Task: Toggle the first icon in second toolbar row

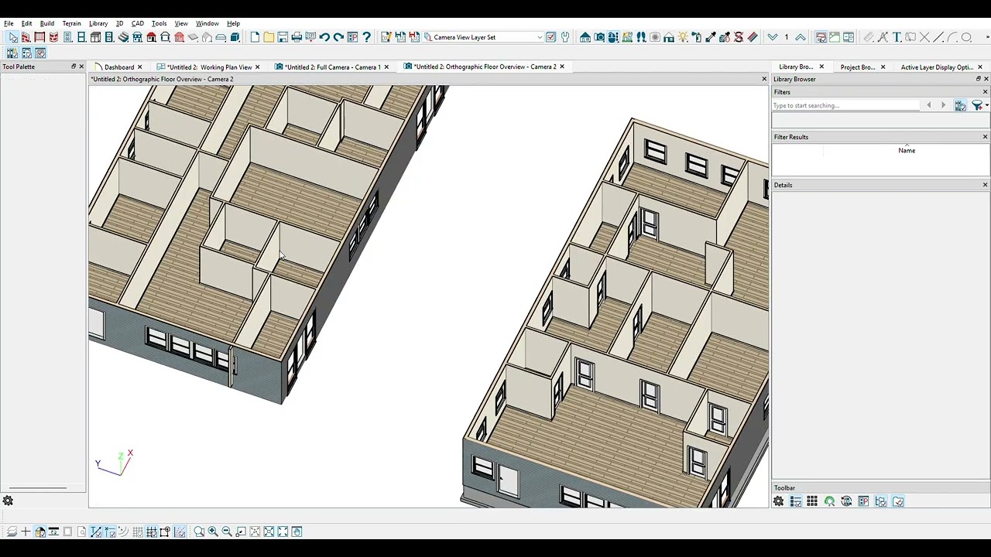Action: (x=12, y=53)
